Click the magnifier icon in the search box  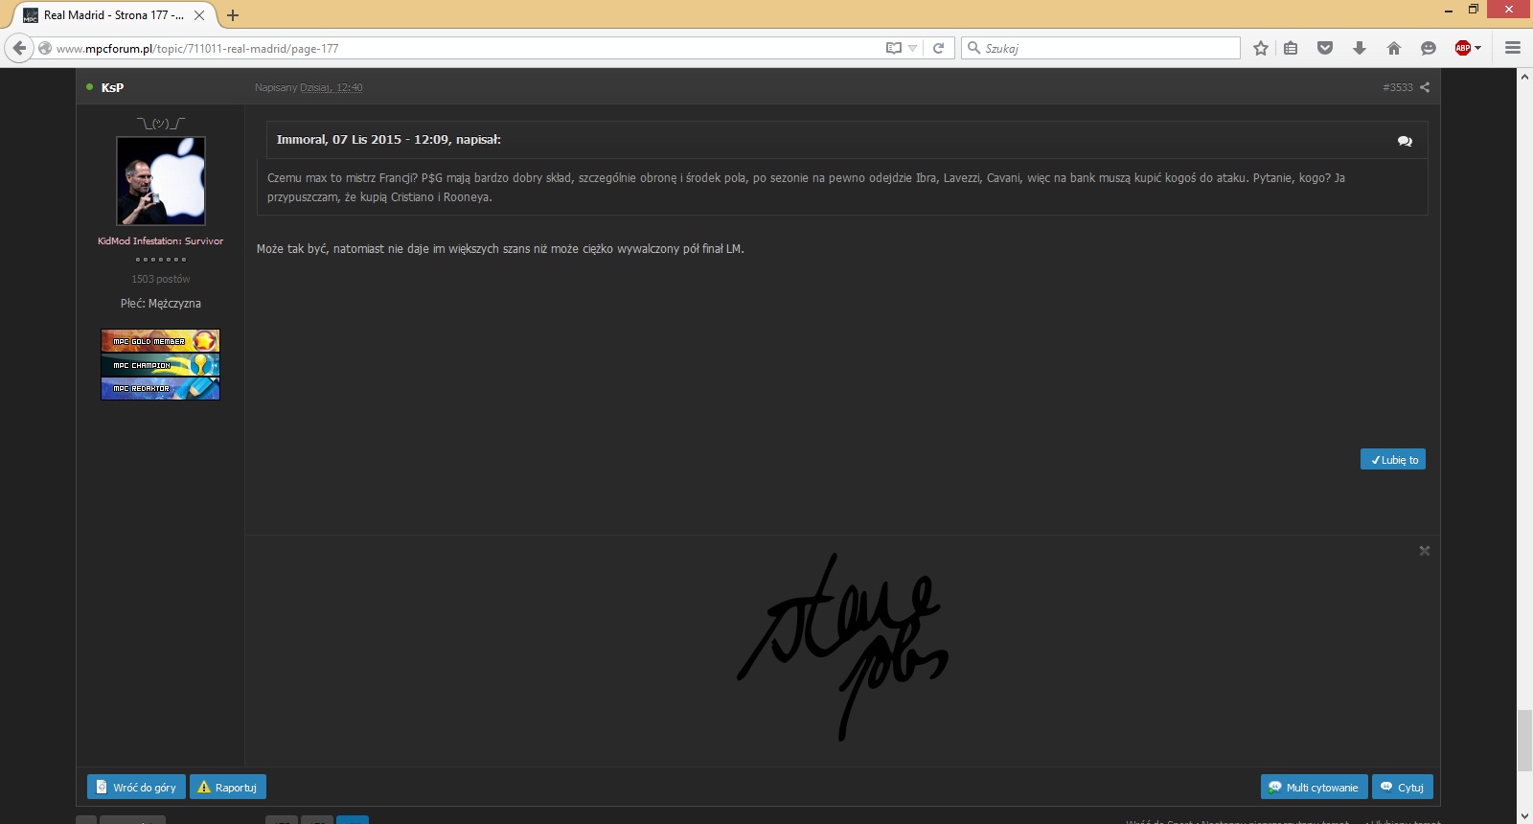click(x=973, y=48)
